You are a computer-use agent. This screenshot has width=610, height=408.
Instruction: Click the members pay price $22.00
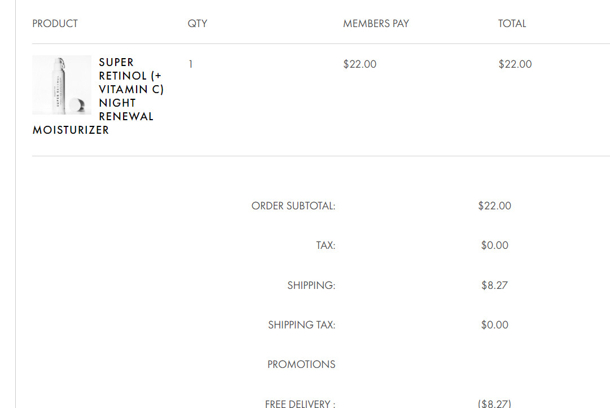[x=360, y=64]
